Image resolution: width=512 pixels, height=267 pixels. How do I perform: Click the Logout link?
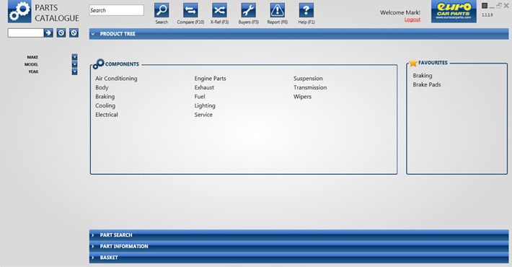click(x=412, y=19)
